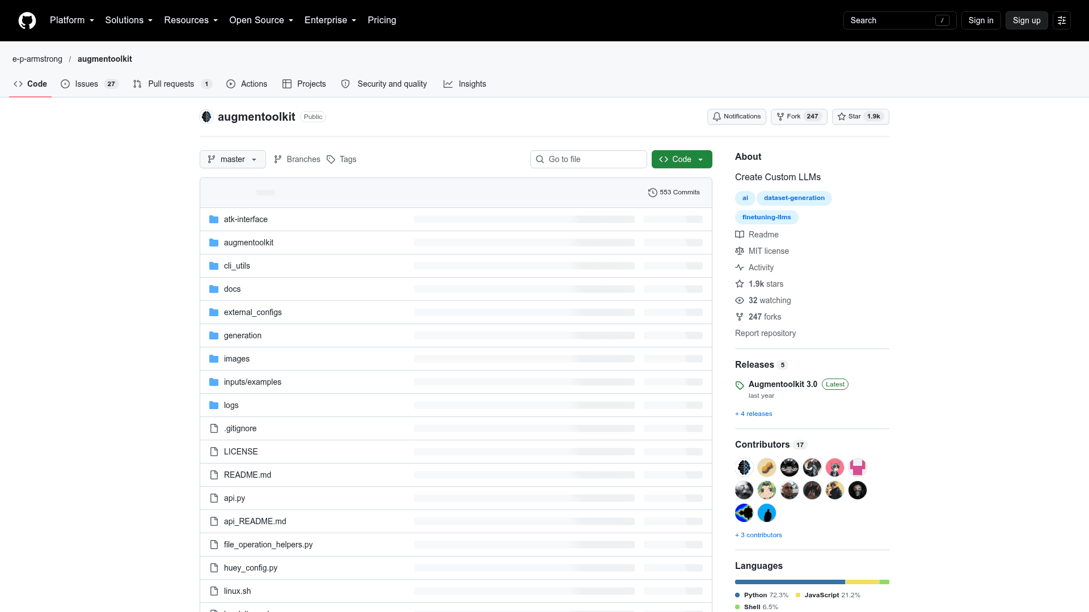The height and width of the screenshot is (612, 1089).
Task: Click the Python segment of languages bar
Action: pos(790,582)
